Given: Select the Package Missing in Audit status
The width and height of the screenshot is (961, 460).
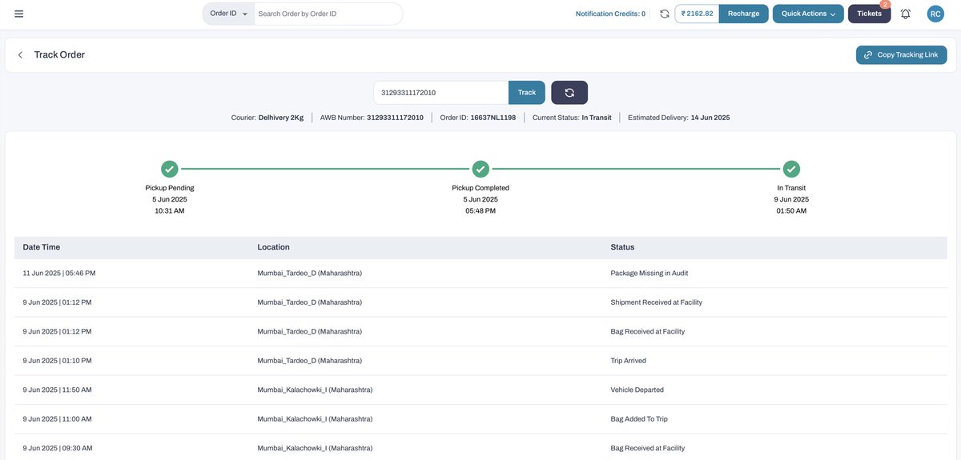Looking at the screenshot, I should (x=649, y=273).
